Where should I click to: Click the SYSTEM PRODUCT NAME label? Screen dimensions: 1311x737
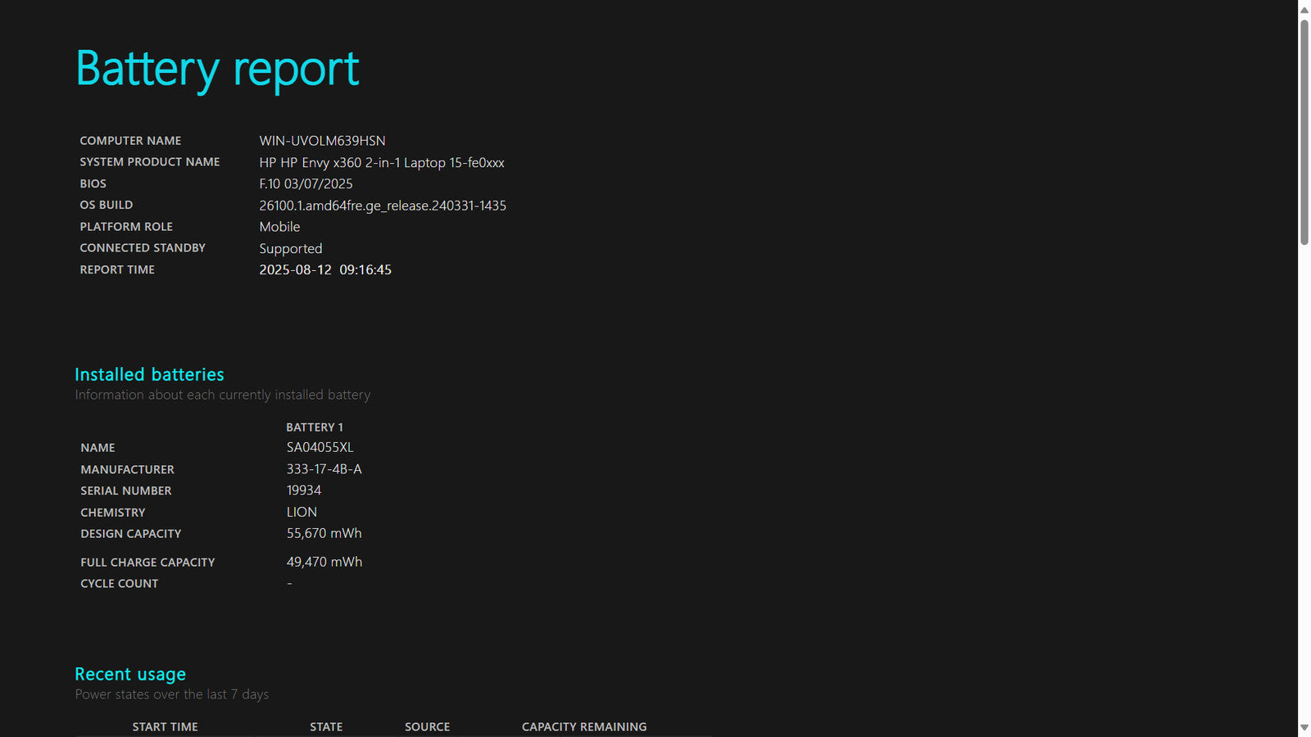click(x=149, y=162)
